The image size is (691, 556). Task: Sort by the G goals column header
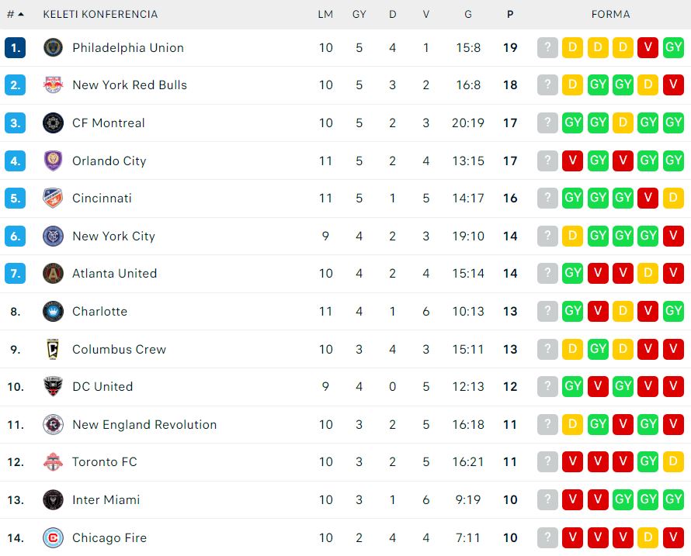click(468, 15)
